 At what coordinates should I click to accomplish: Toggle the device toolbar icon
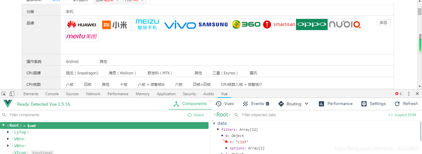[x=12, y=94]
